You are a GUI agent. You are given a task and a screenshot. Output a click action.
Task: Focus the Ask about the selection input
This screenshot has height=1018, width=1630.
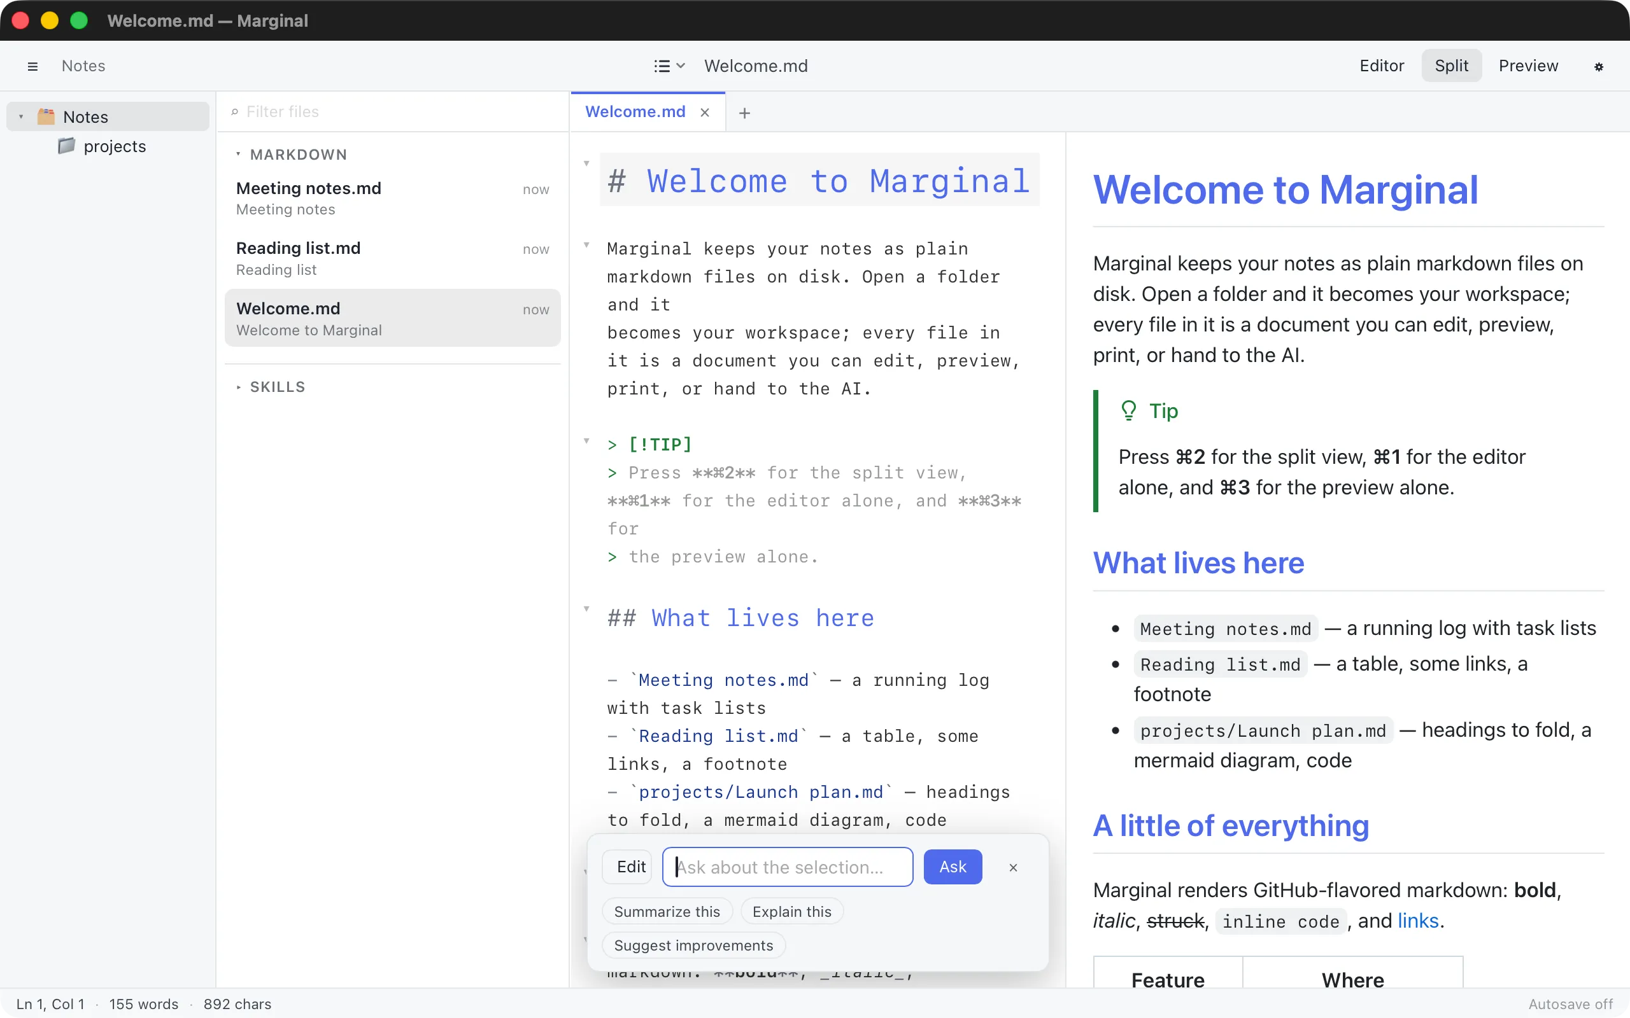(x=788, y=867)
